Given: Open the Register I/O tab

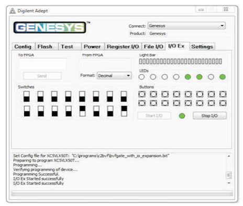Looking at the screenshot, I should coord(123,47).
